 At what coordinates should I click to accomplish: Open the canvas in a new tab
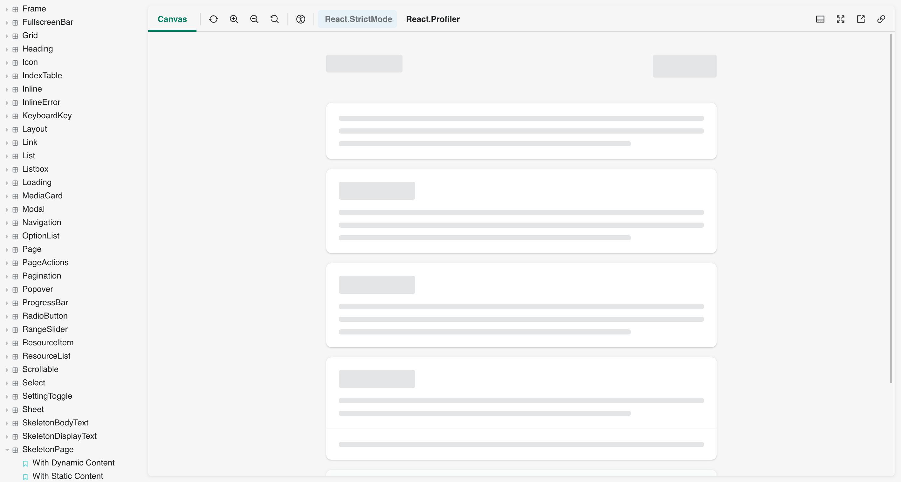(861, 19)
